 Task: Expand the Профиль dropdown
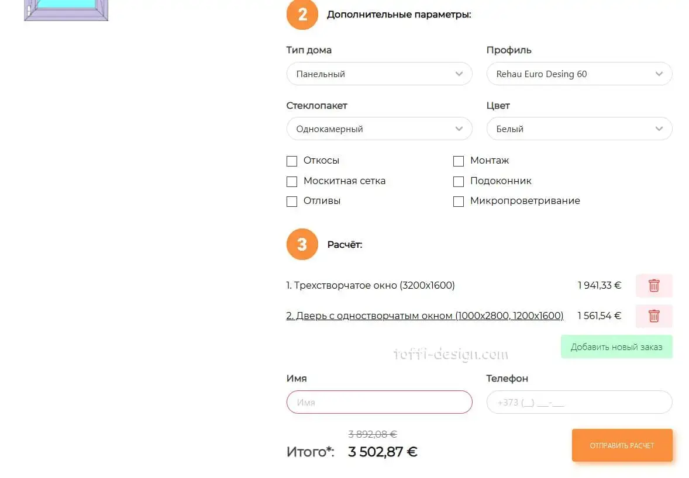coord(579,74)
